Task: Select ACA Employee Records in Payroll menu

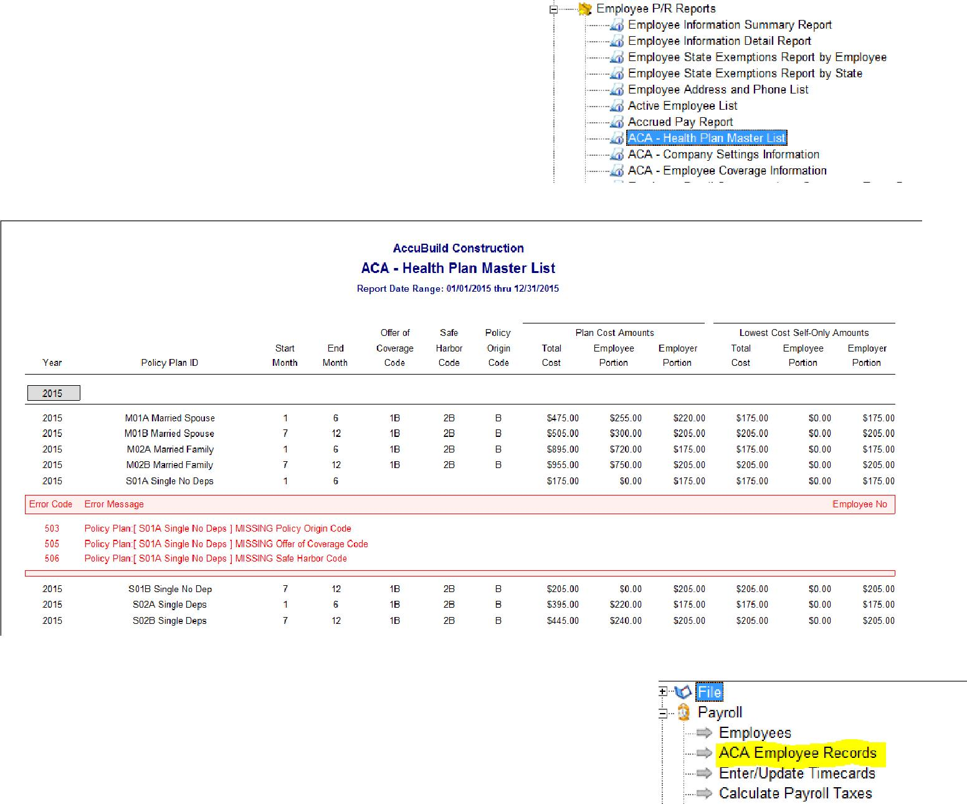Action: (798, 753)
